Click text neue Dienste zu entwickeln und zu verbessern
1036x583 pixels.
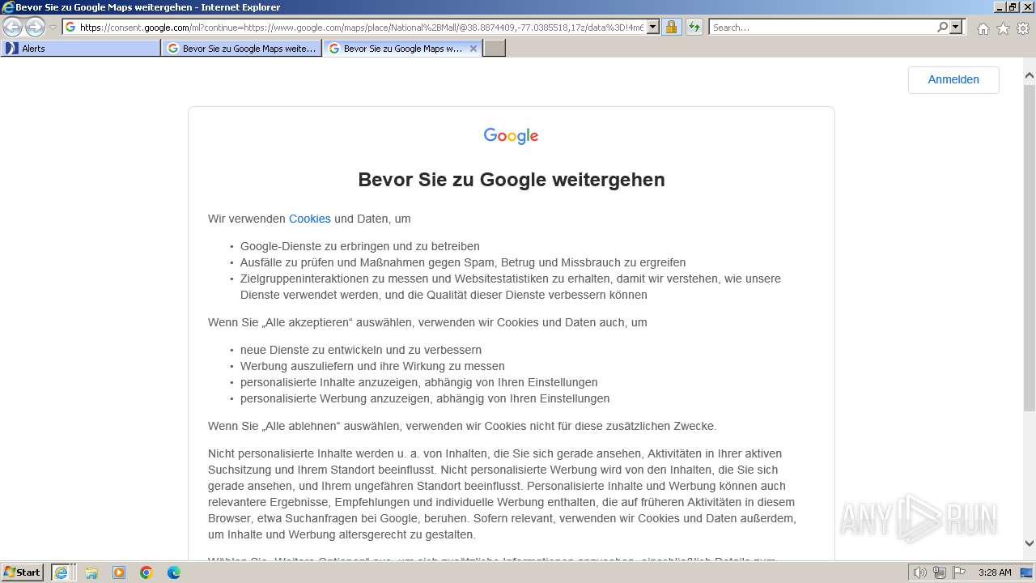[x=361, y=350]
